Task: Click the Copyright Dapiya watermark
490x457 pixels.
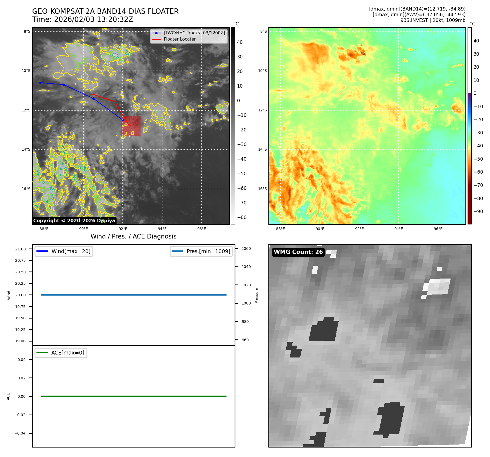Action: coord(74,221)
